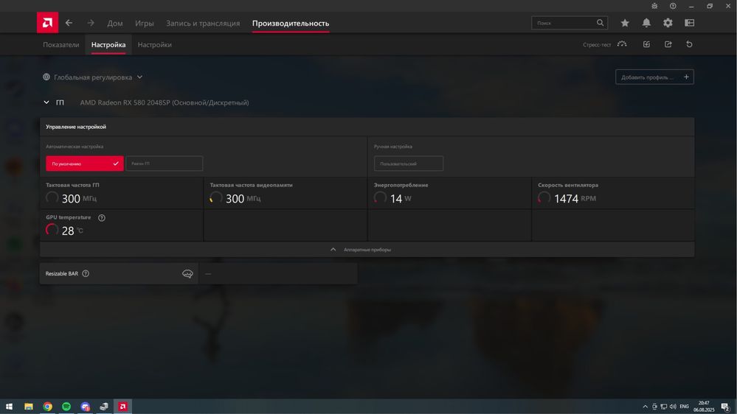Open the Windows action center icon
Image resolution: width=737 pixels, height=414 pixels.
(x=725, y=407)
